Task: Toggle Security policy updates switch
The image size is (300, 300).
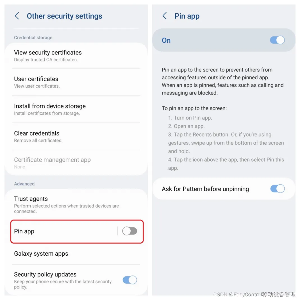Action: pos(130,280)
